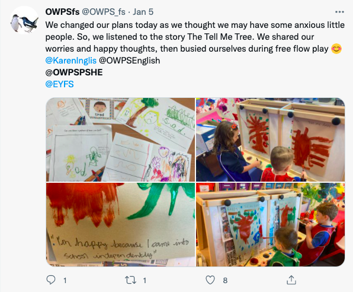Open the OWPSfs display name
Viewport: 353px width, 292px height.
(62, 12)
